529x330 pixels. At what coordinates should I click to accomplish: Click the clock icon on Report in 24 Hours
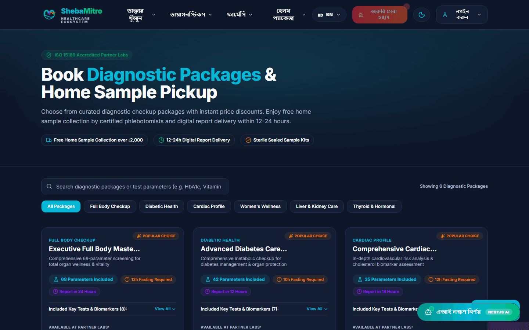55,291
